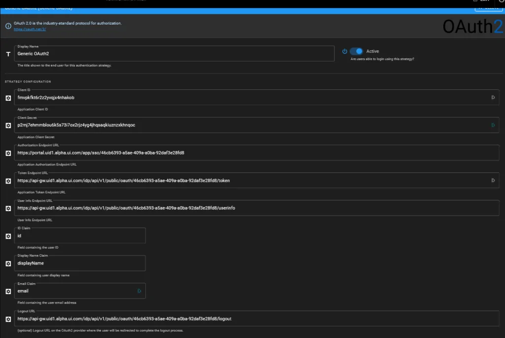Edit the Logout URL field
The height and width of the screenshot is (338, 505).
256,319
